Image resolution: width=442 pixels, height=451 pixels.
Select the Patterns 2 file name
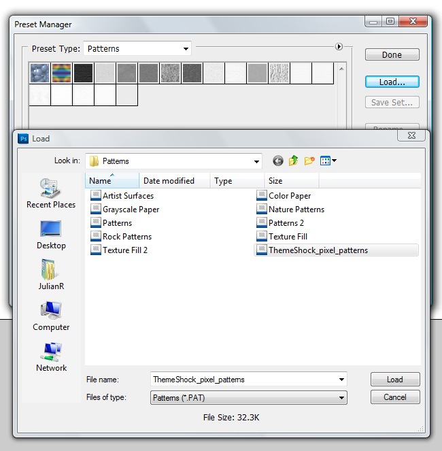pos(286,223)
